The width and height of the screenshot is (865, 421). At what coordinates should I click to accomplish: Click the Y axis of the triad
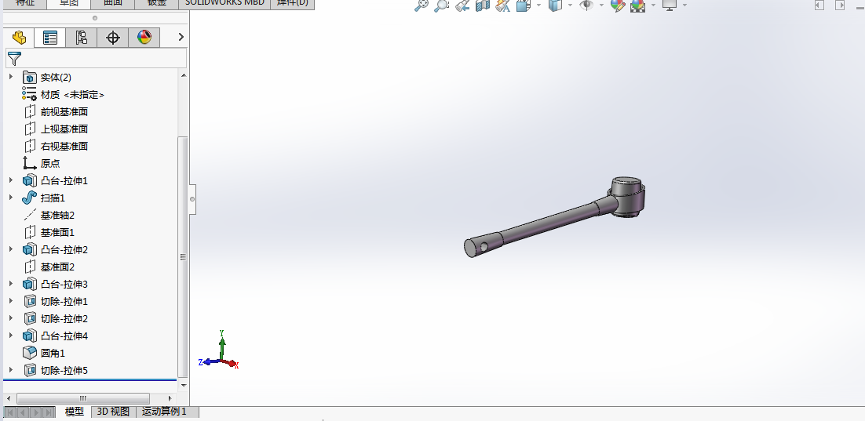click(222, 344)
